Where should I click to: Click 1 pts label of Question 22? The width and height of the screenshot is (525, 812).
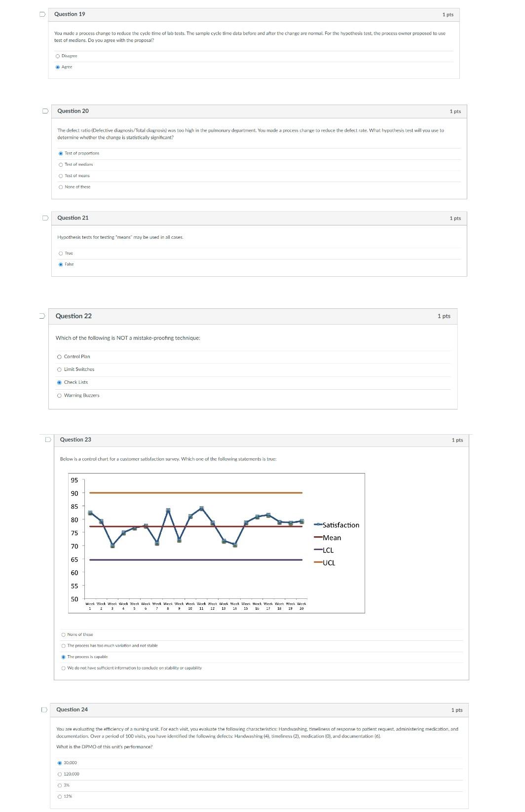pyautogui.click(x=444, y=316)
